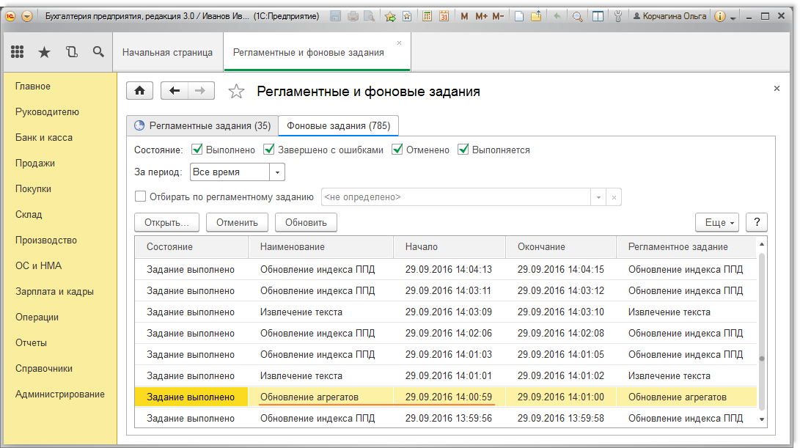This screenshot has height=448, width=800.
Task: Click the Отменить button
Action: click(x=238, y=222)
